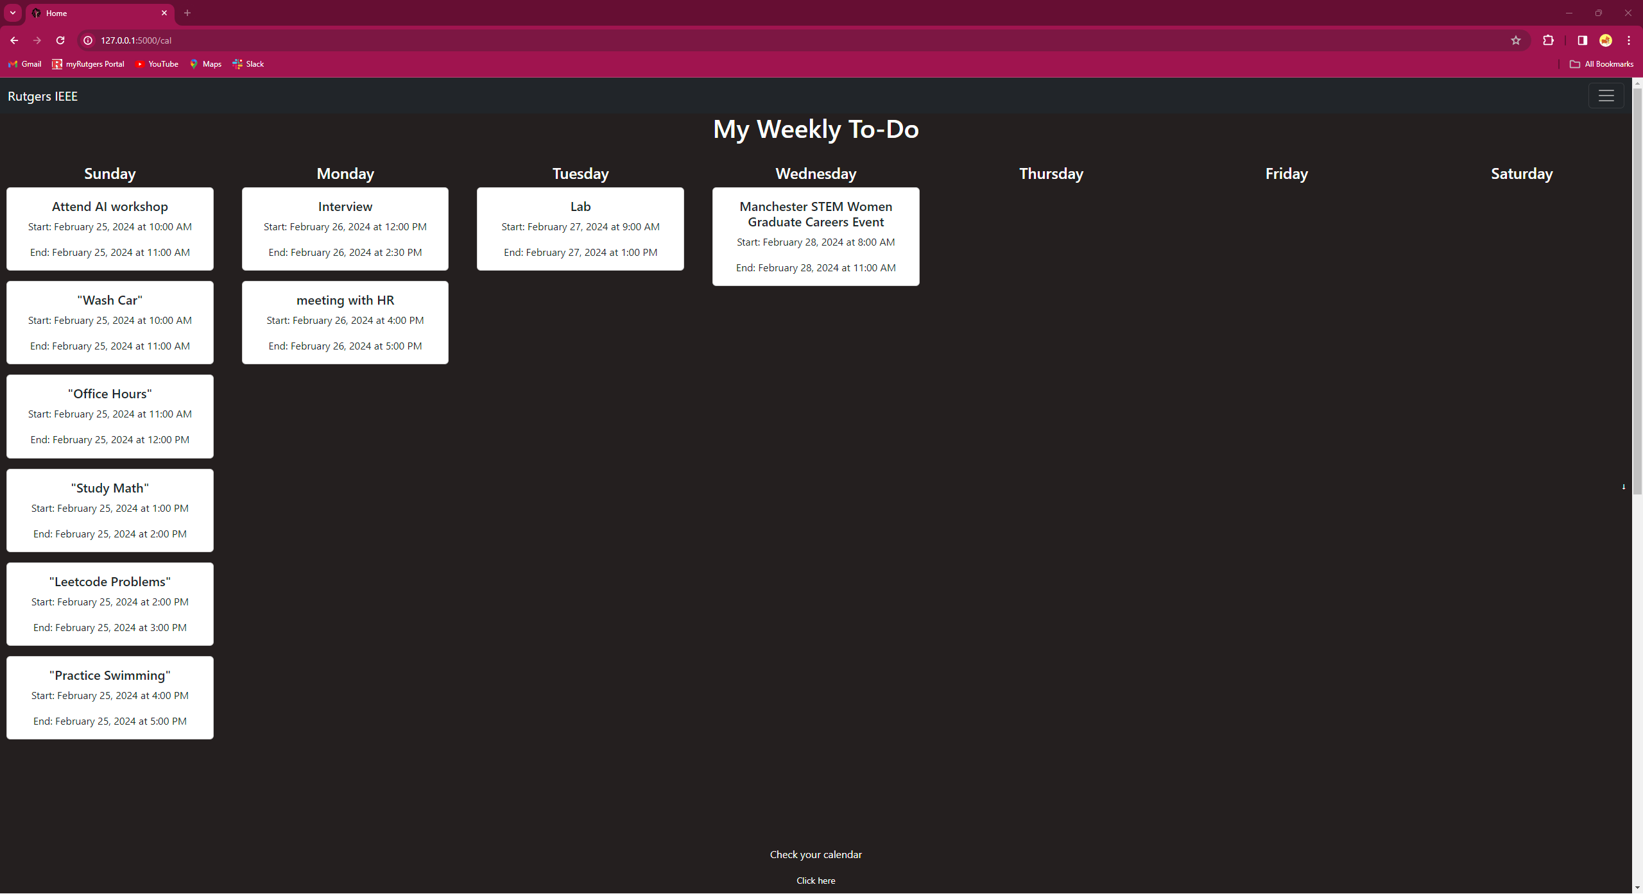Follow the Click here calendar link
Image resolution: width=1643 pixels, height=894 pixels.
pyautogui.click(x=816, y=881)
